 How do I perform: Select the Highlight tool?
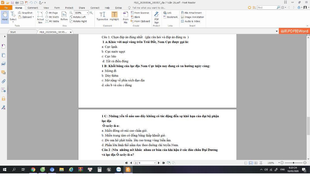pyautogui.click(x=114, y=16)
